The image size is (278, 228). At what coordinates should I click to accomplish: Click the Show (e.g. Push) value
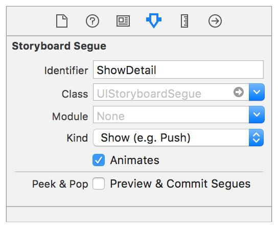click(x=146, y=138)
